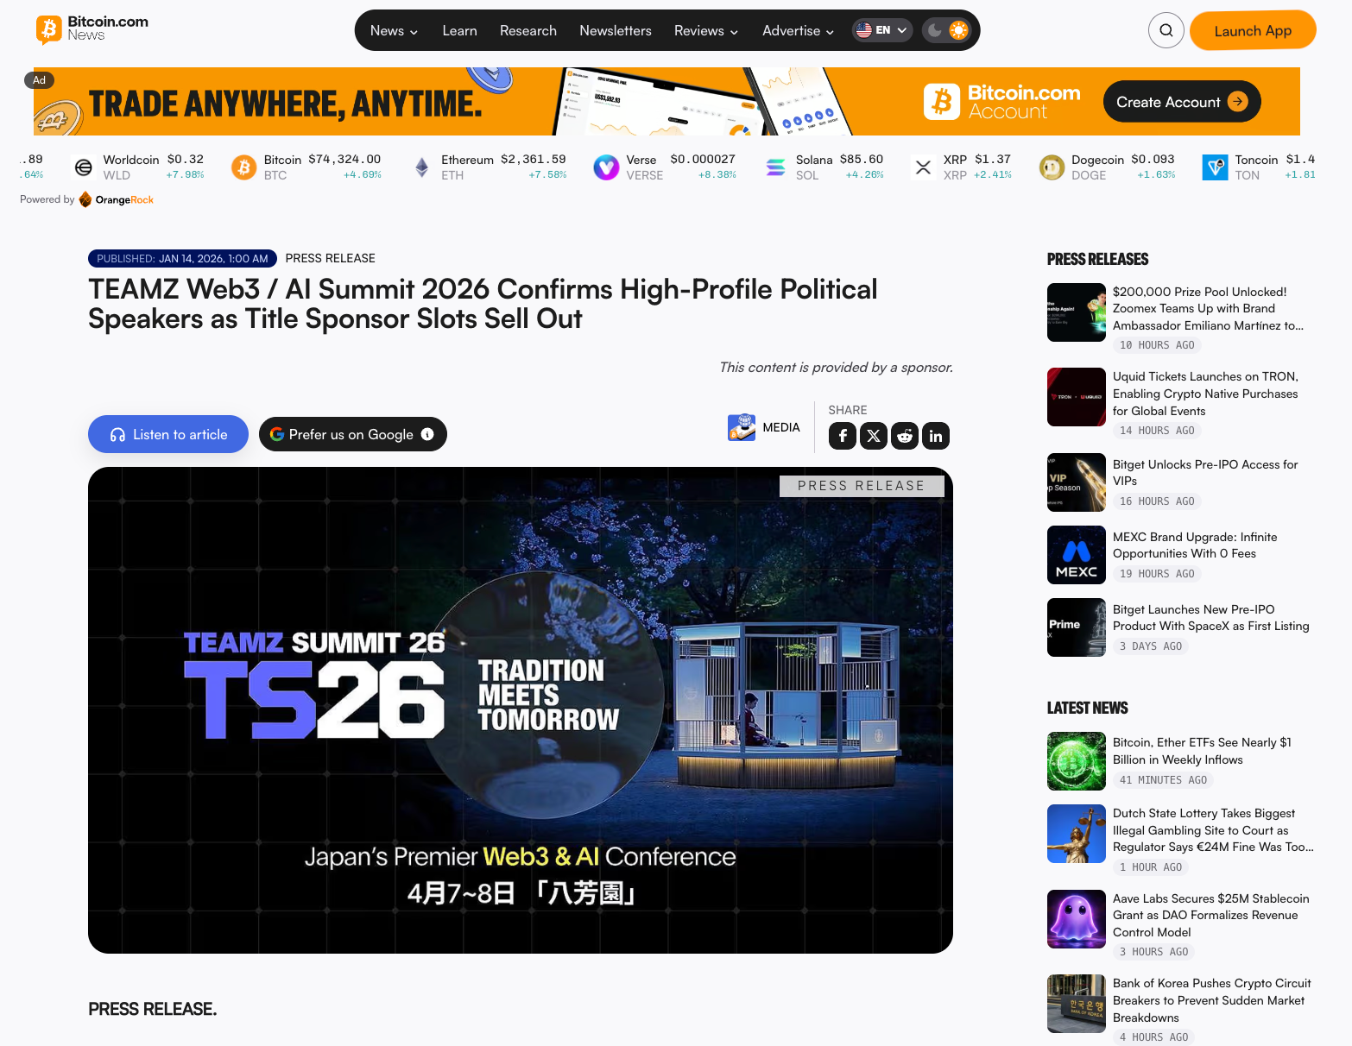Open Bank of Korea Circuit Breakers article
Image resolution: width=1352 pixels, height=1046 pixels.
[x=1211, y=1000]
